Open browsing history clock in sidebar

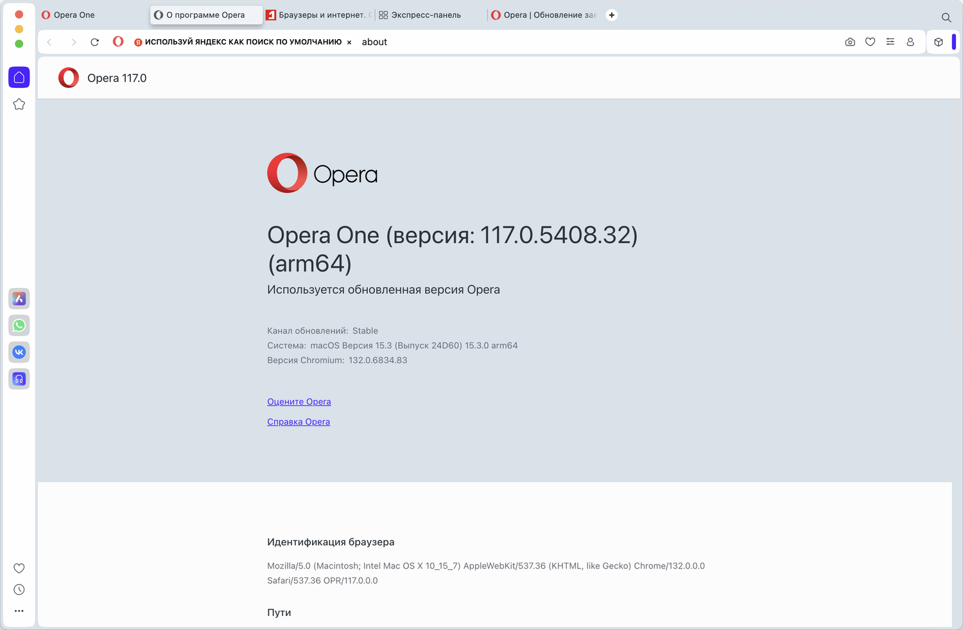(19, 590)
